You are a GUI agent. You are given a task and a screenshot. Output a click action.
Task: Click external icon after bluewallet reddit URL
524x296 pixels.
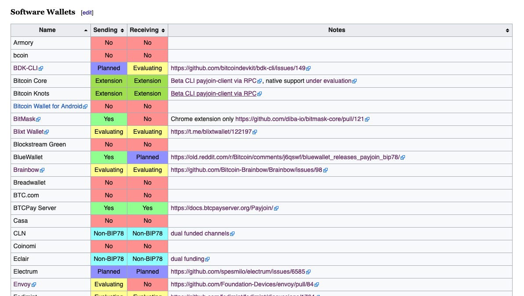click(403, 157)
